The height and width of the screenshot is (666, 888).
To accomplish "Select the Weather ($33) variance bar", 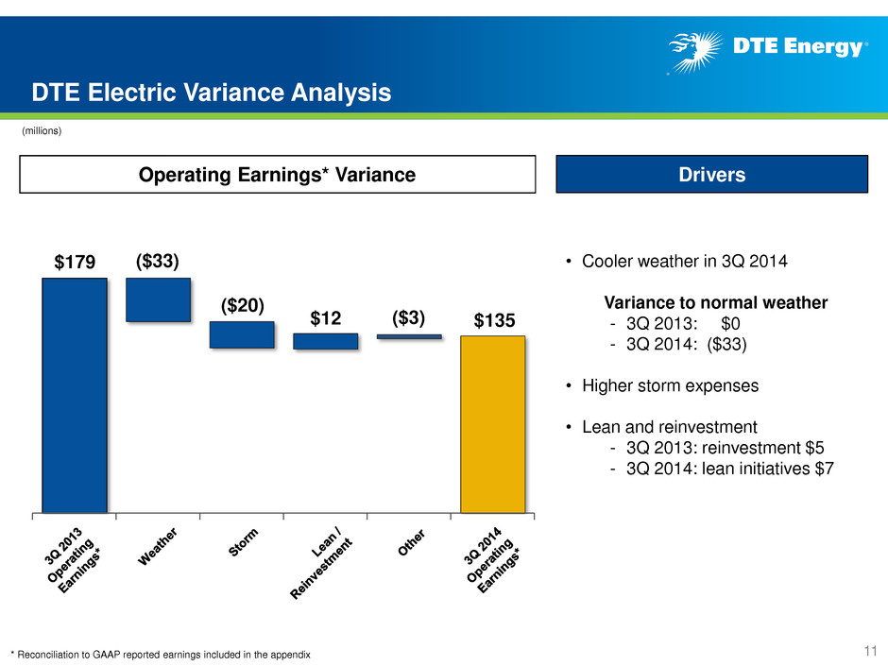I will click(158, 299).
